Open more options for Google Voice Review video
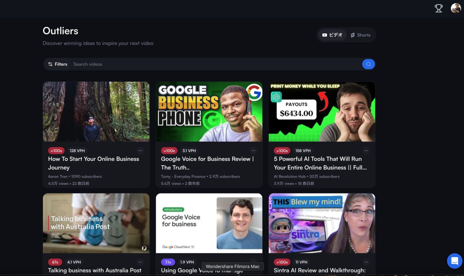Screen dimensions: 464x276 coord(254,151)
